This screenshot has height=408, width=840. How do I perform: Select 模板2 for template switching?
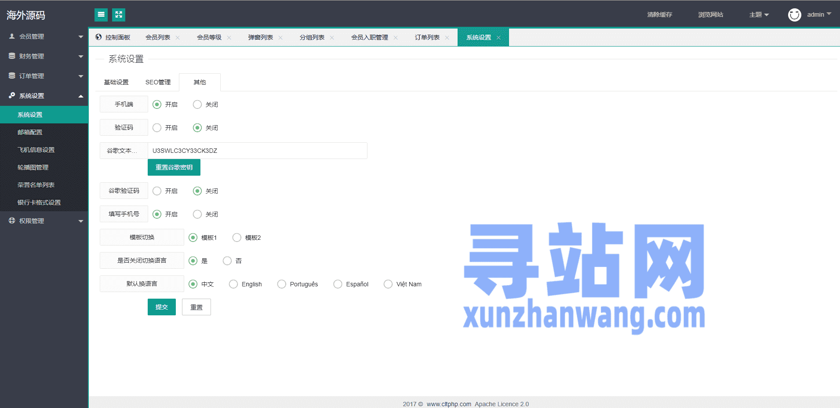pyautogui.click(x=237, y=238)
